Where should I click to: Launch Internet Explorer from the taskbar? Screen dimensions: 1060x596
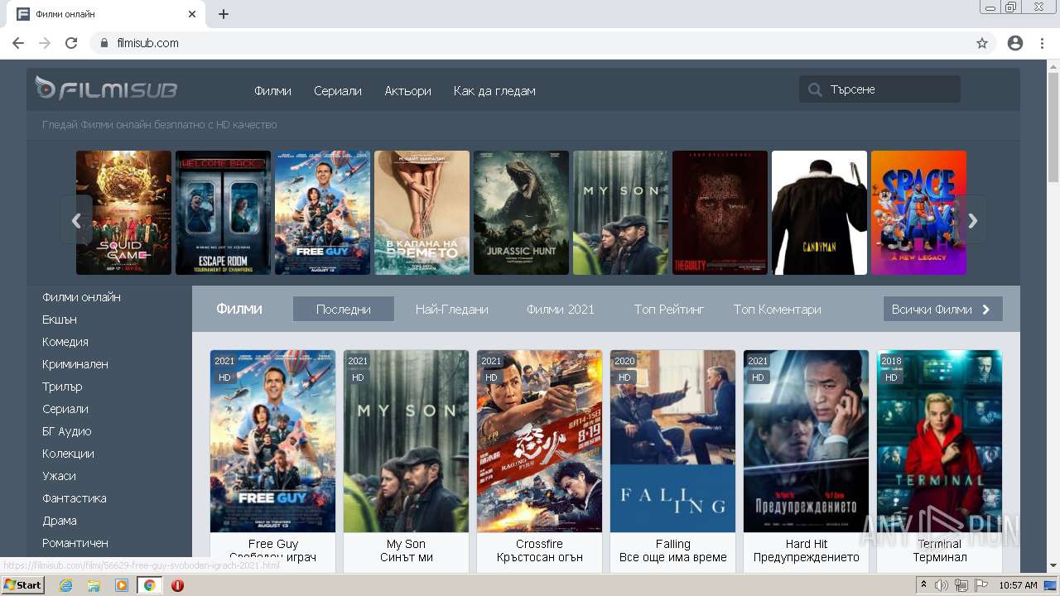65,585
